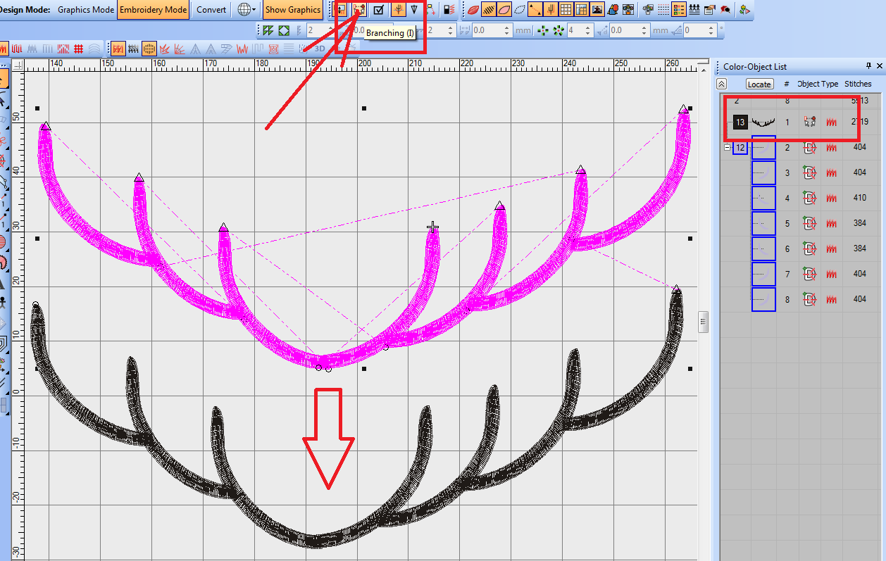Click the stitch count 384 in row 6
Image resolution: width=886 pixels, height=561 pixels.
859,249
